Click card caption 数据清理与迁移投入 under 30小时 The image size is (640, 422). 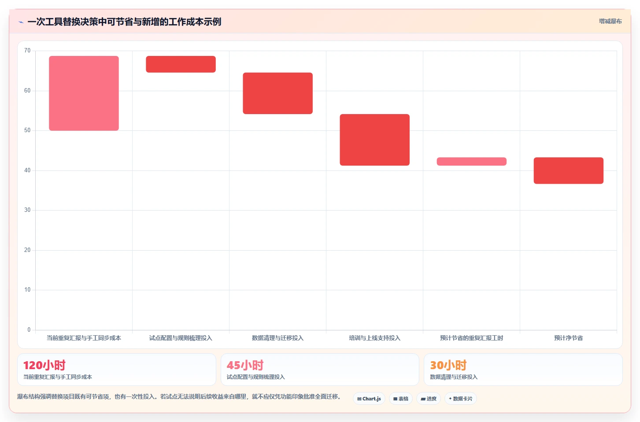pyautogui.click(x=454, y=377)
